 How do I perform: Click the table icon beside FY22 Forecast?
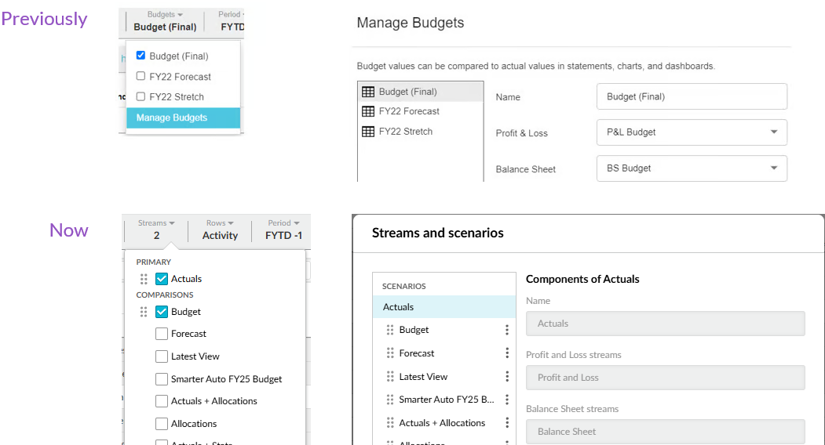(368, 111)
